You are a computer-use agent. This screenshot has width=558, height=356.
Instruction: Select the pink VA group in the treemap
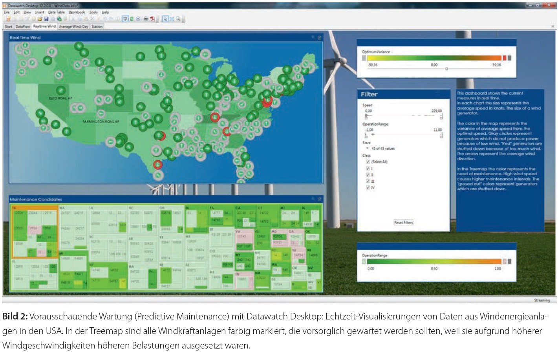click(x=245, y=239)
